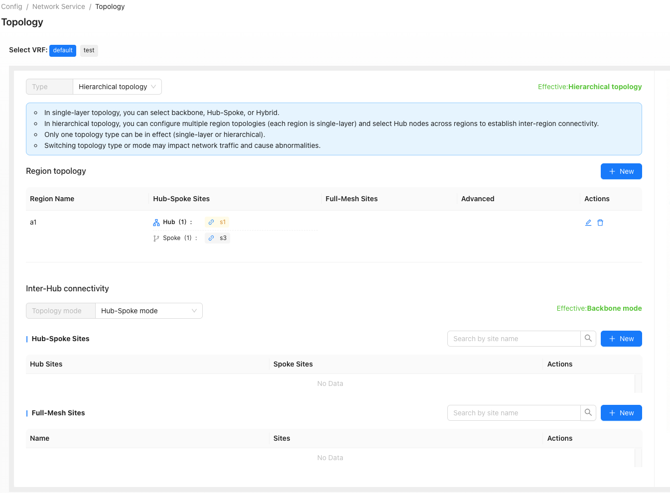The image size is (670, 493).
Task: Click Hub (1) label in a1 row
Action: pos(177,222)
